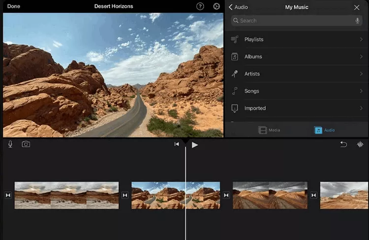Screen dimensions: 369x240
Task: Open Playlists category
Action: coord(297,39)
